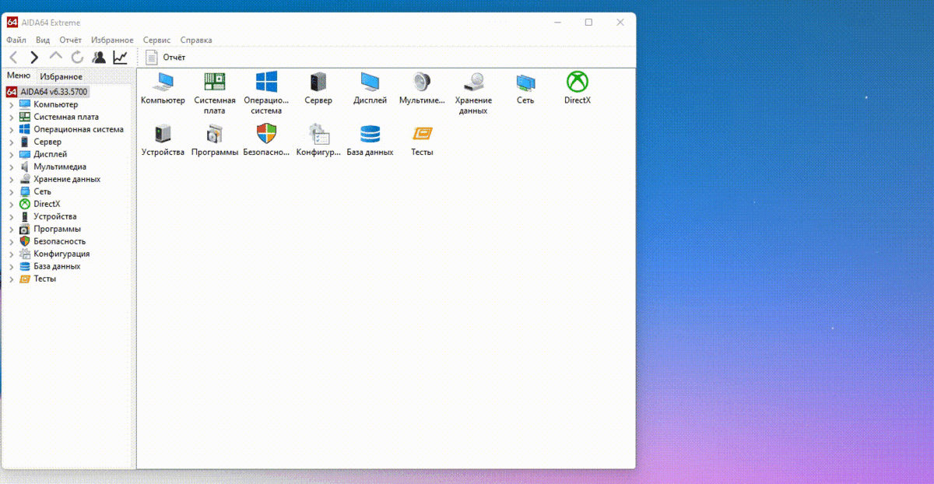Open the Конфигурация icon in main pane
934x484 pixels.
318,134
